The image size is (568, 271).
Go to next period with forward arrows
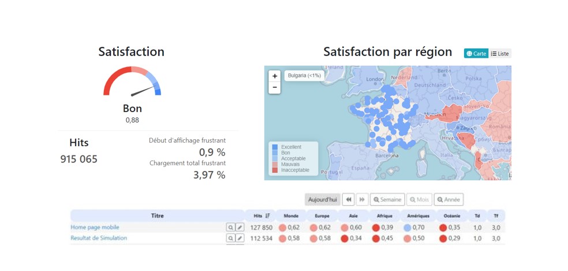point(362,199)
